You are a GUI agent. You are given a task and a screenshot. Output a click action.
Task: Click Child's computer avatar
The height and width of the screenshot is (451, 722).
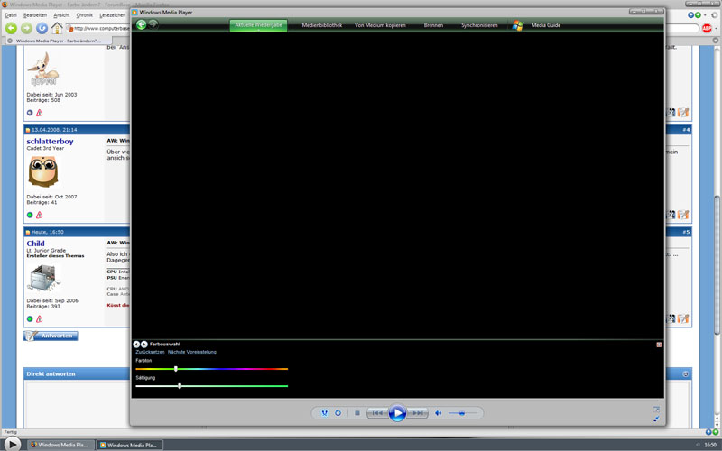click(44, 277)
